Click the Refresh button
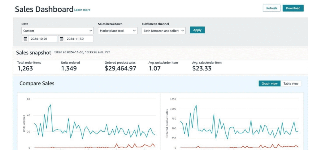 coord(271,8)
